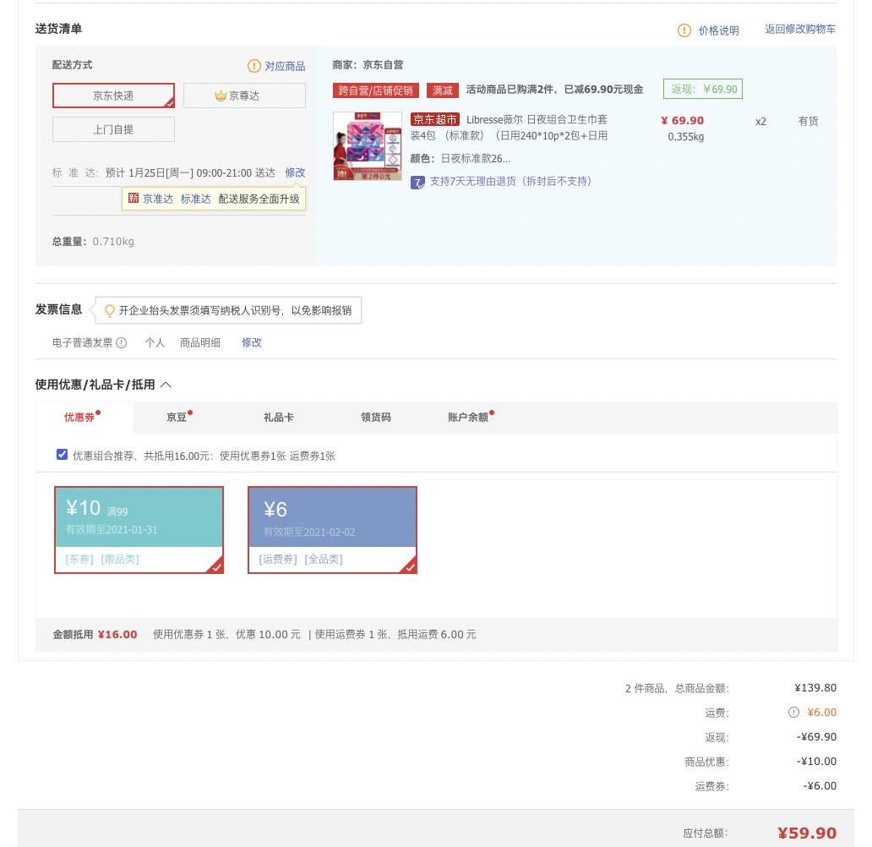
Task: Click the 有货 stock status
Action: 808,121
